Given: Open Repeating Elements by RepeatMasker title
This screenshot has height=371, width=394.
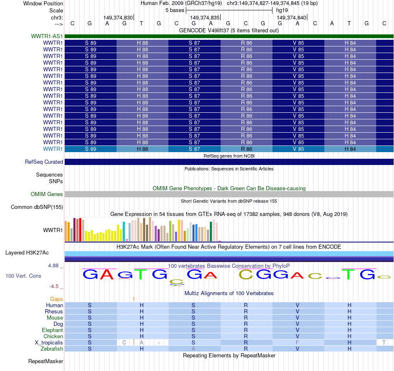Looking at the screenshot, I should pyautogui.click(x=229, y=355).
